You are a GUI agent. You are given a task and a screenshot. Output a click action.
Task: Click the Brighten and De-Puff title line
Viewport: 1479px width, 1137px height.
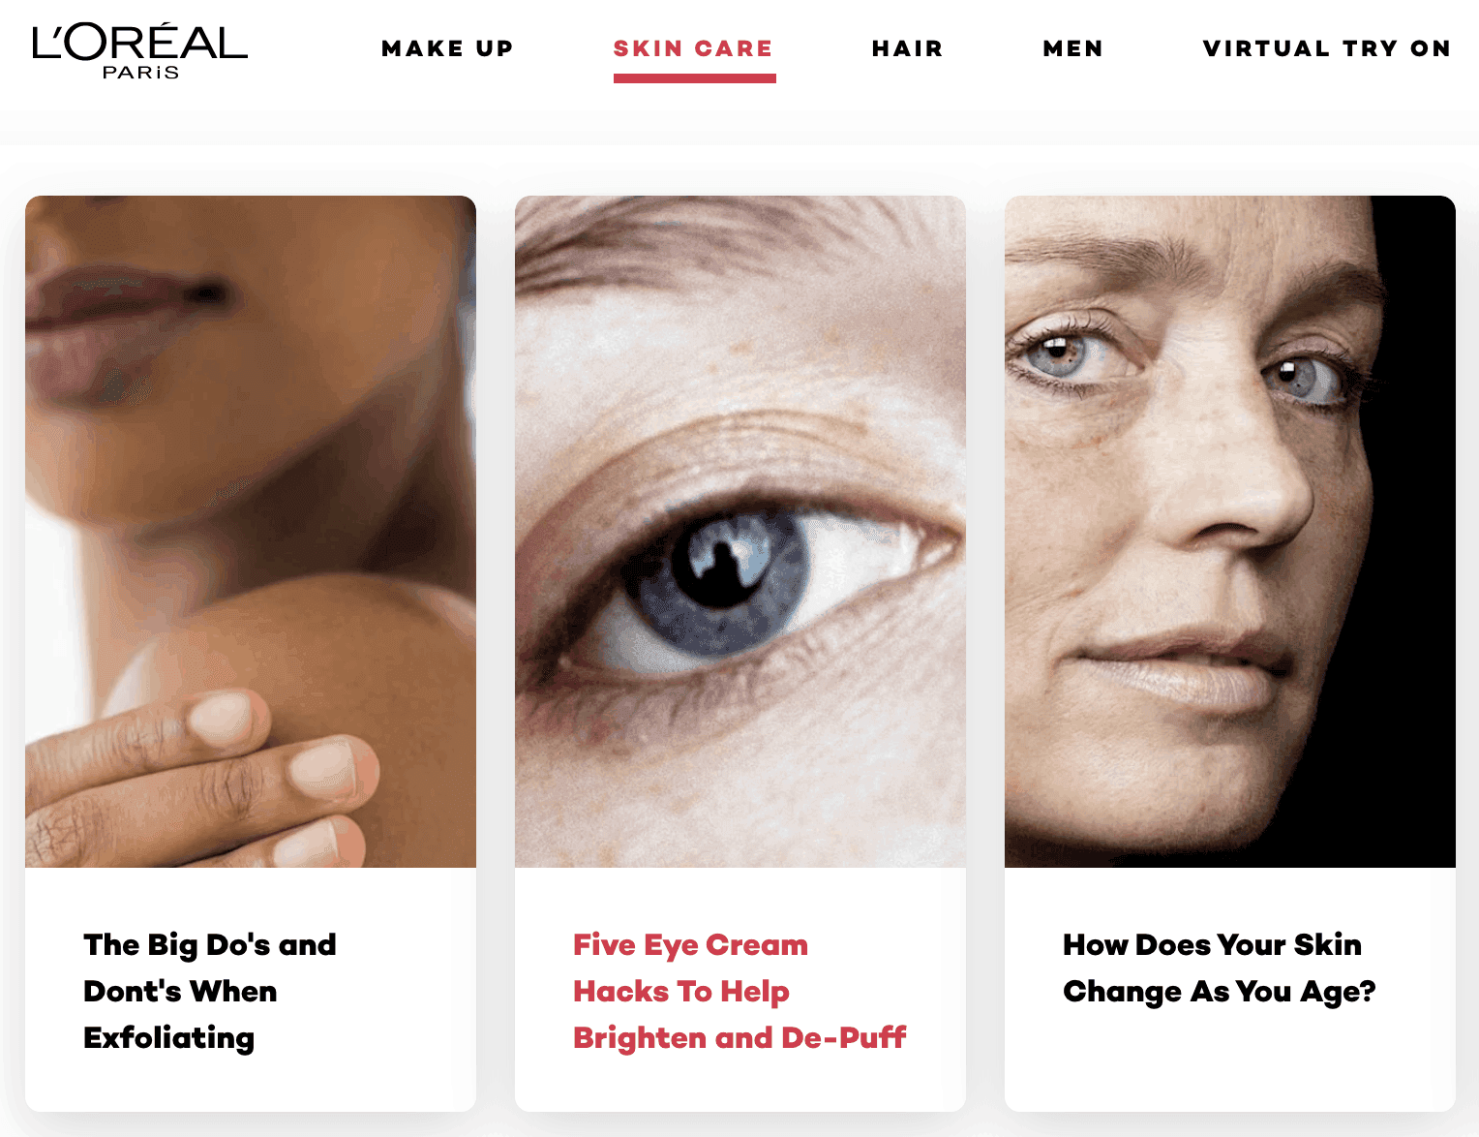click(x=739, y=1037)
